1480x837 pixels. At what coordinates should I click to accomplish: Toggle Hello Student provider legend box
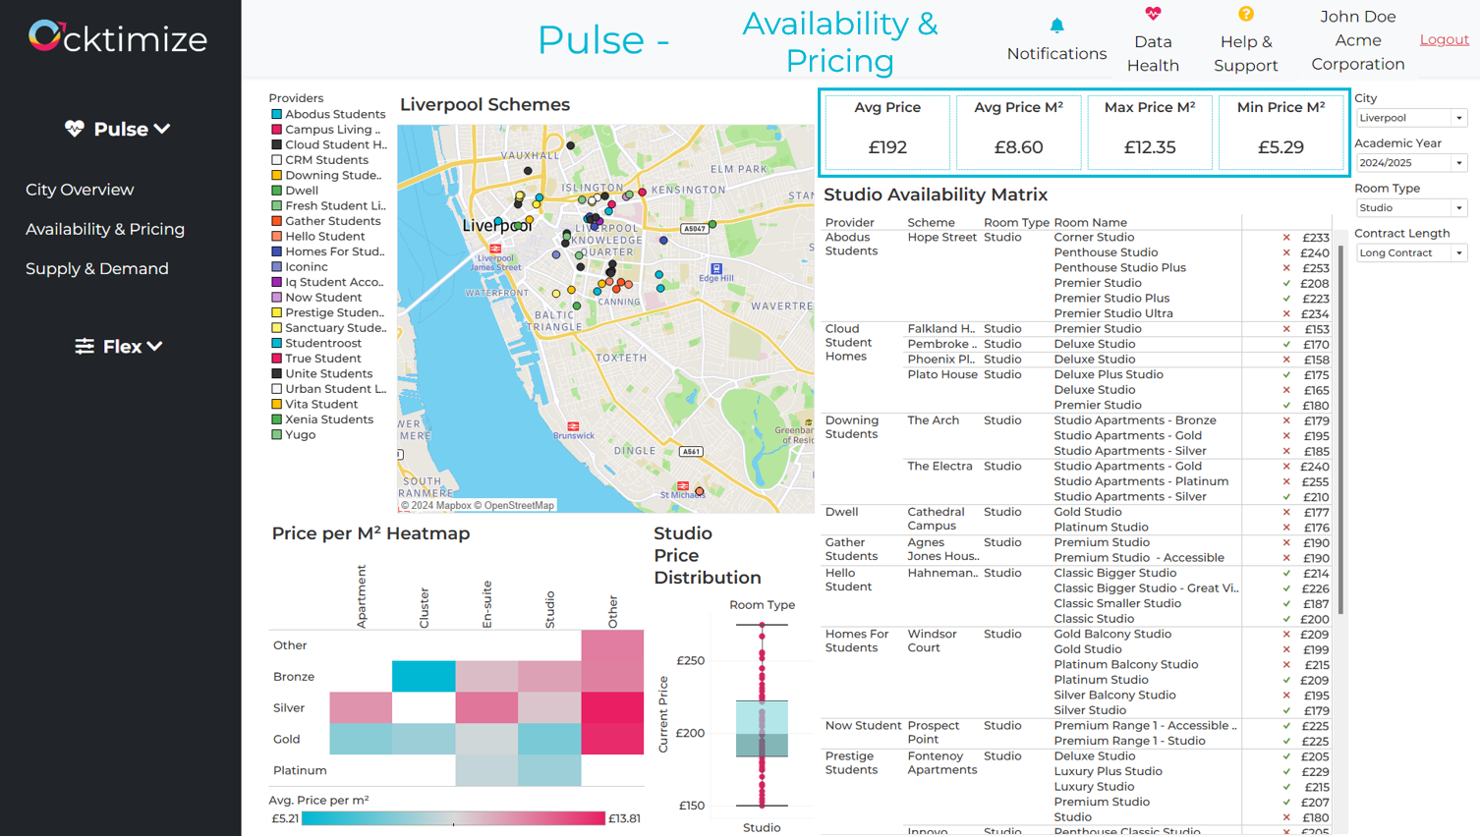point(277,237)
